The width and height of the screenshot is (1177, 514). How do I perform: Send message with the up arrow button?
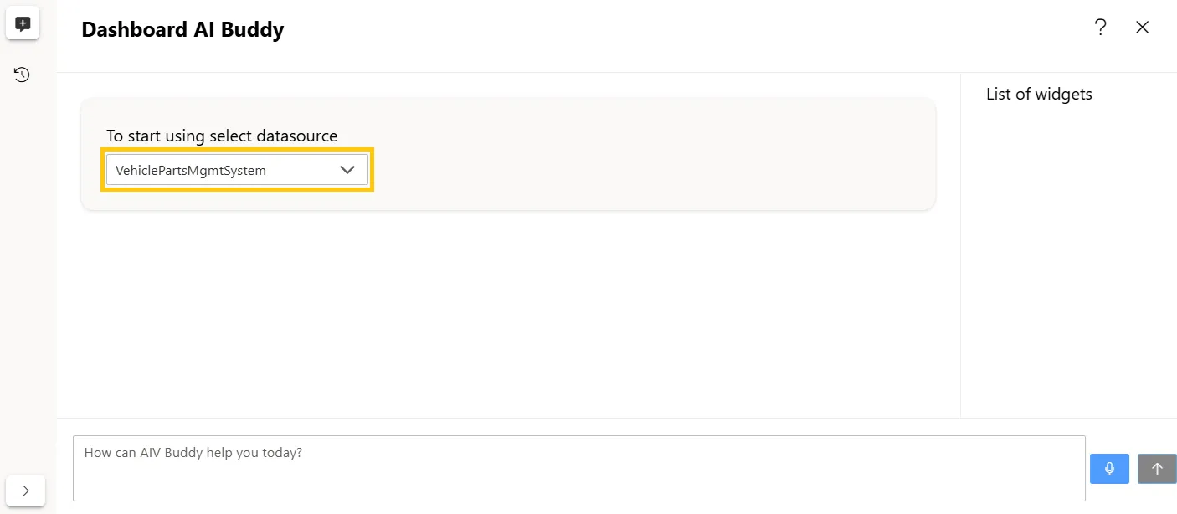(1157, 469)
